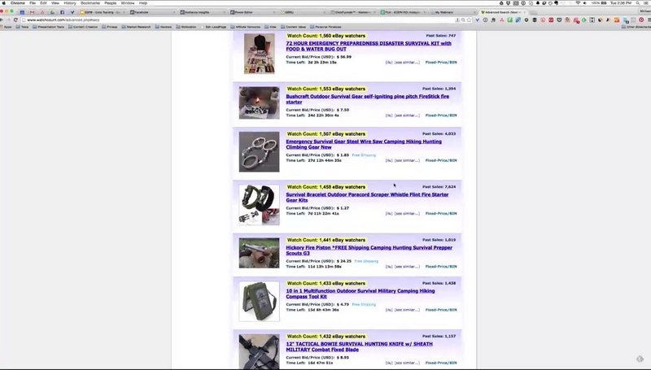Open the Other Bookmarks folder
The image size is (651, 370).
pyautogui.click(x=636, y=27)
